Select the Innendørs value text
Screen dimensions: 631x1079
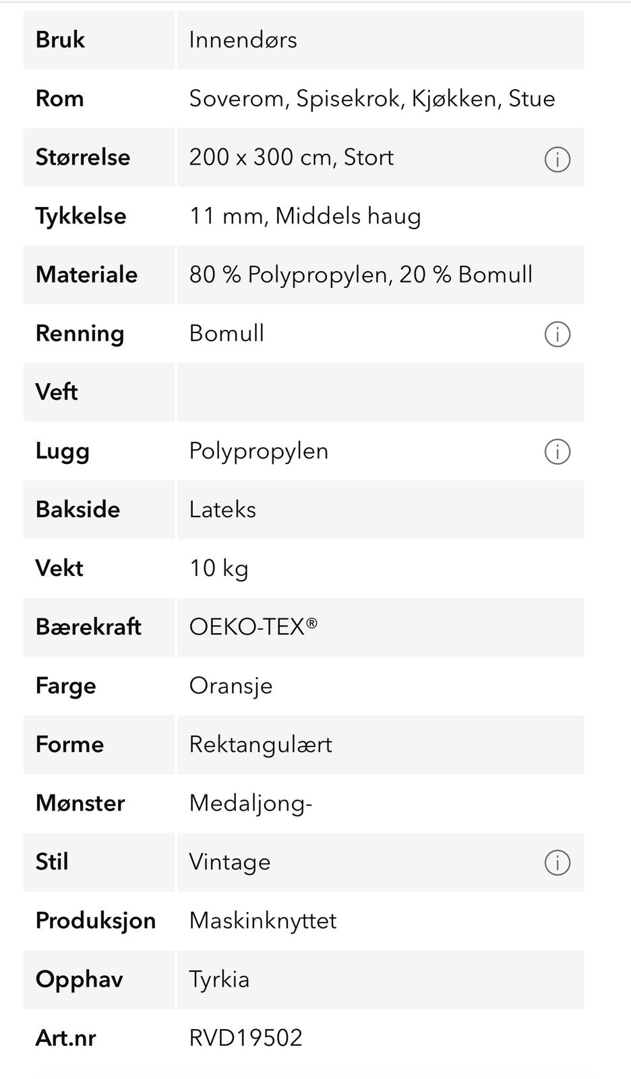pyautogui.click(x=243, y=40)
